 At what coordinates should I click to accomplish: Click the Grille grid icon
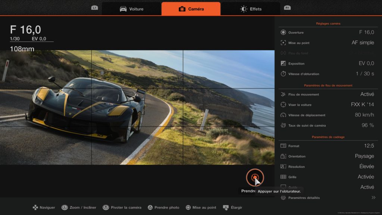pos(283,177)
